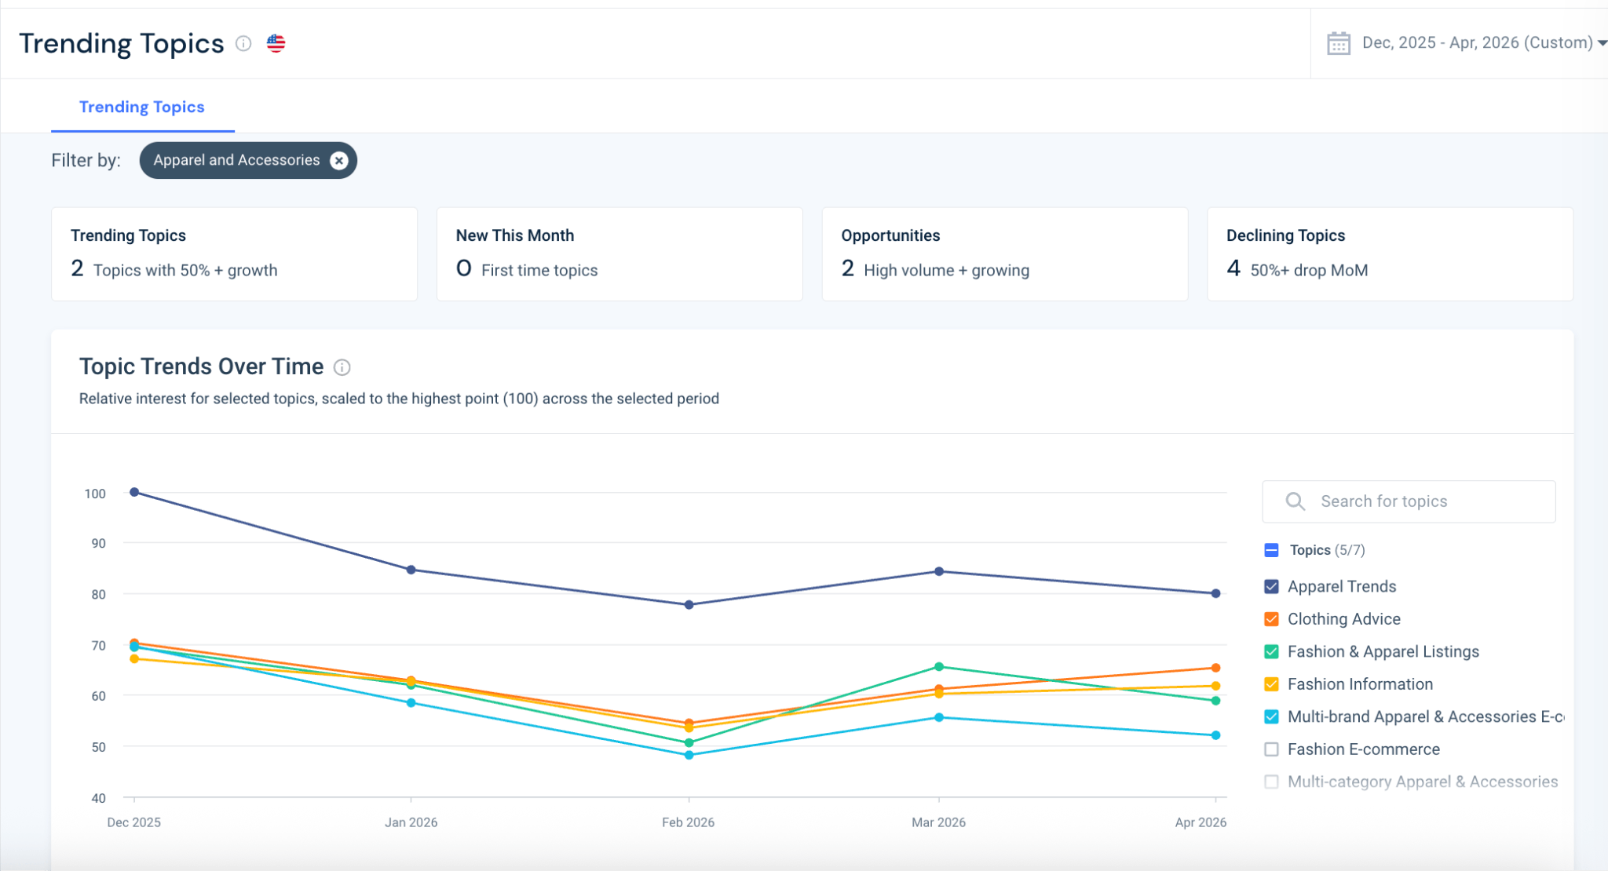Screen dimensions: 1608x871
Task: Click the 100 value on the y-axis
Action: pyautogui.click(x=95, y=494)
